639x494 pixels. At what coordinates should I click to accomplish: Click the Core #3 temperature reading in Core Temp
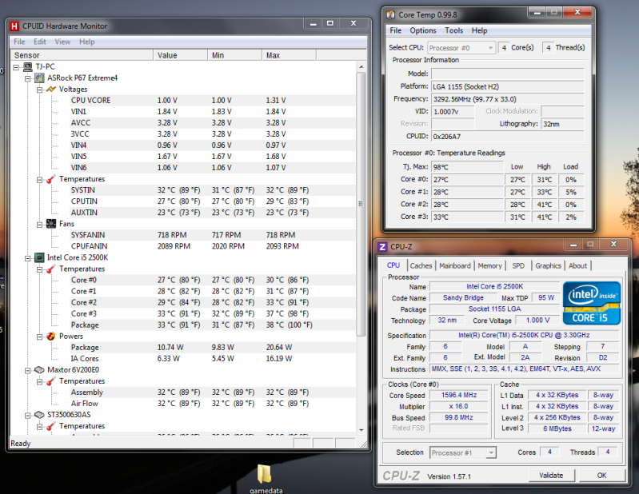(467, 217)
